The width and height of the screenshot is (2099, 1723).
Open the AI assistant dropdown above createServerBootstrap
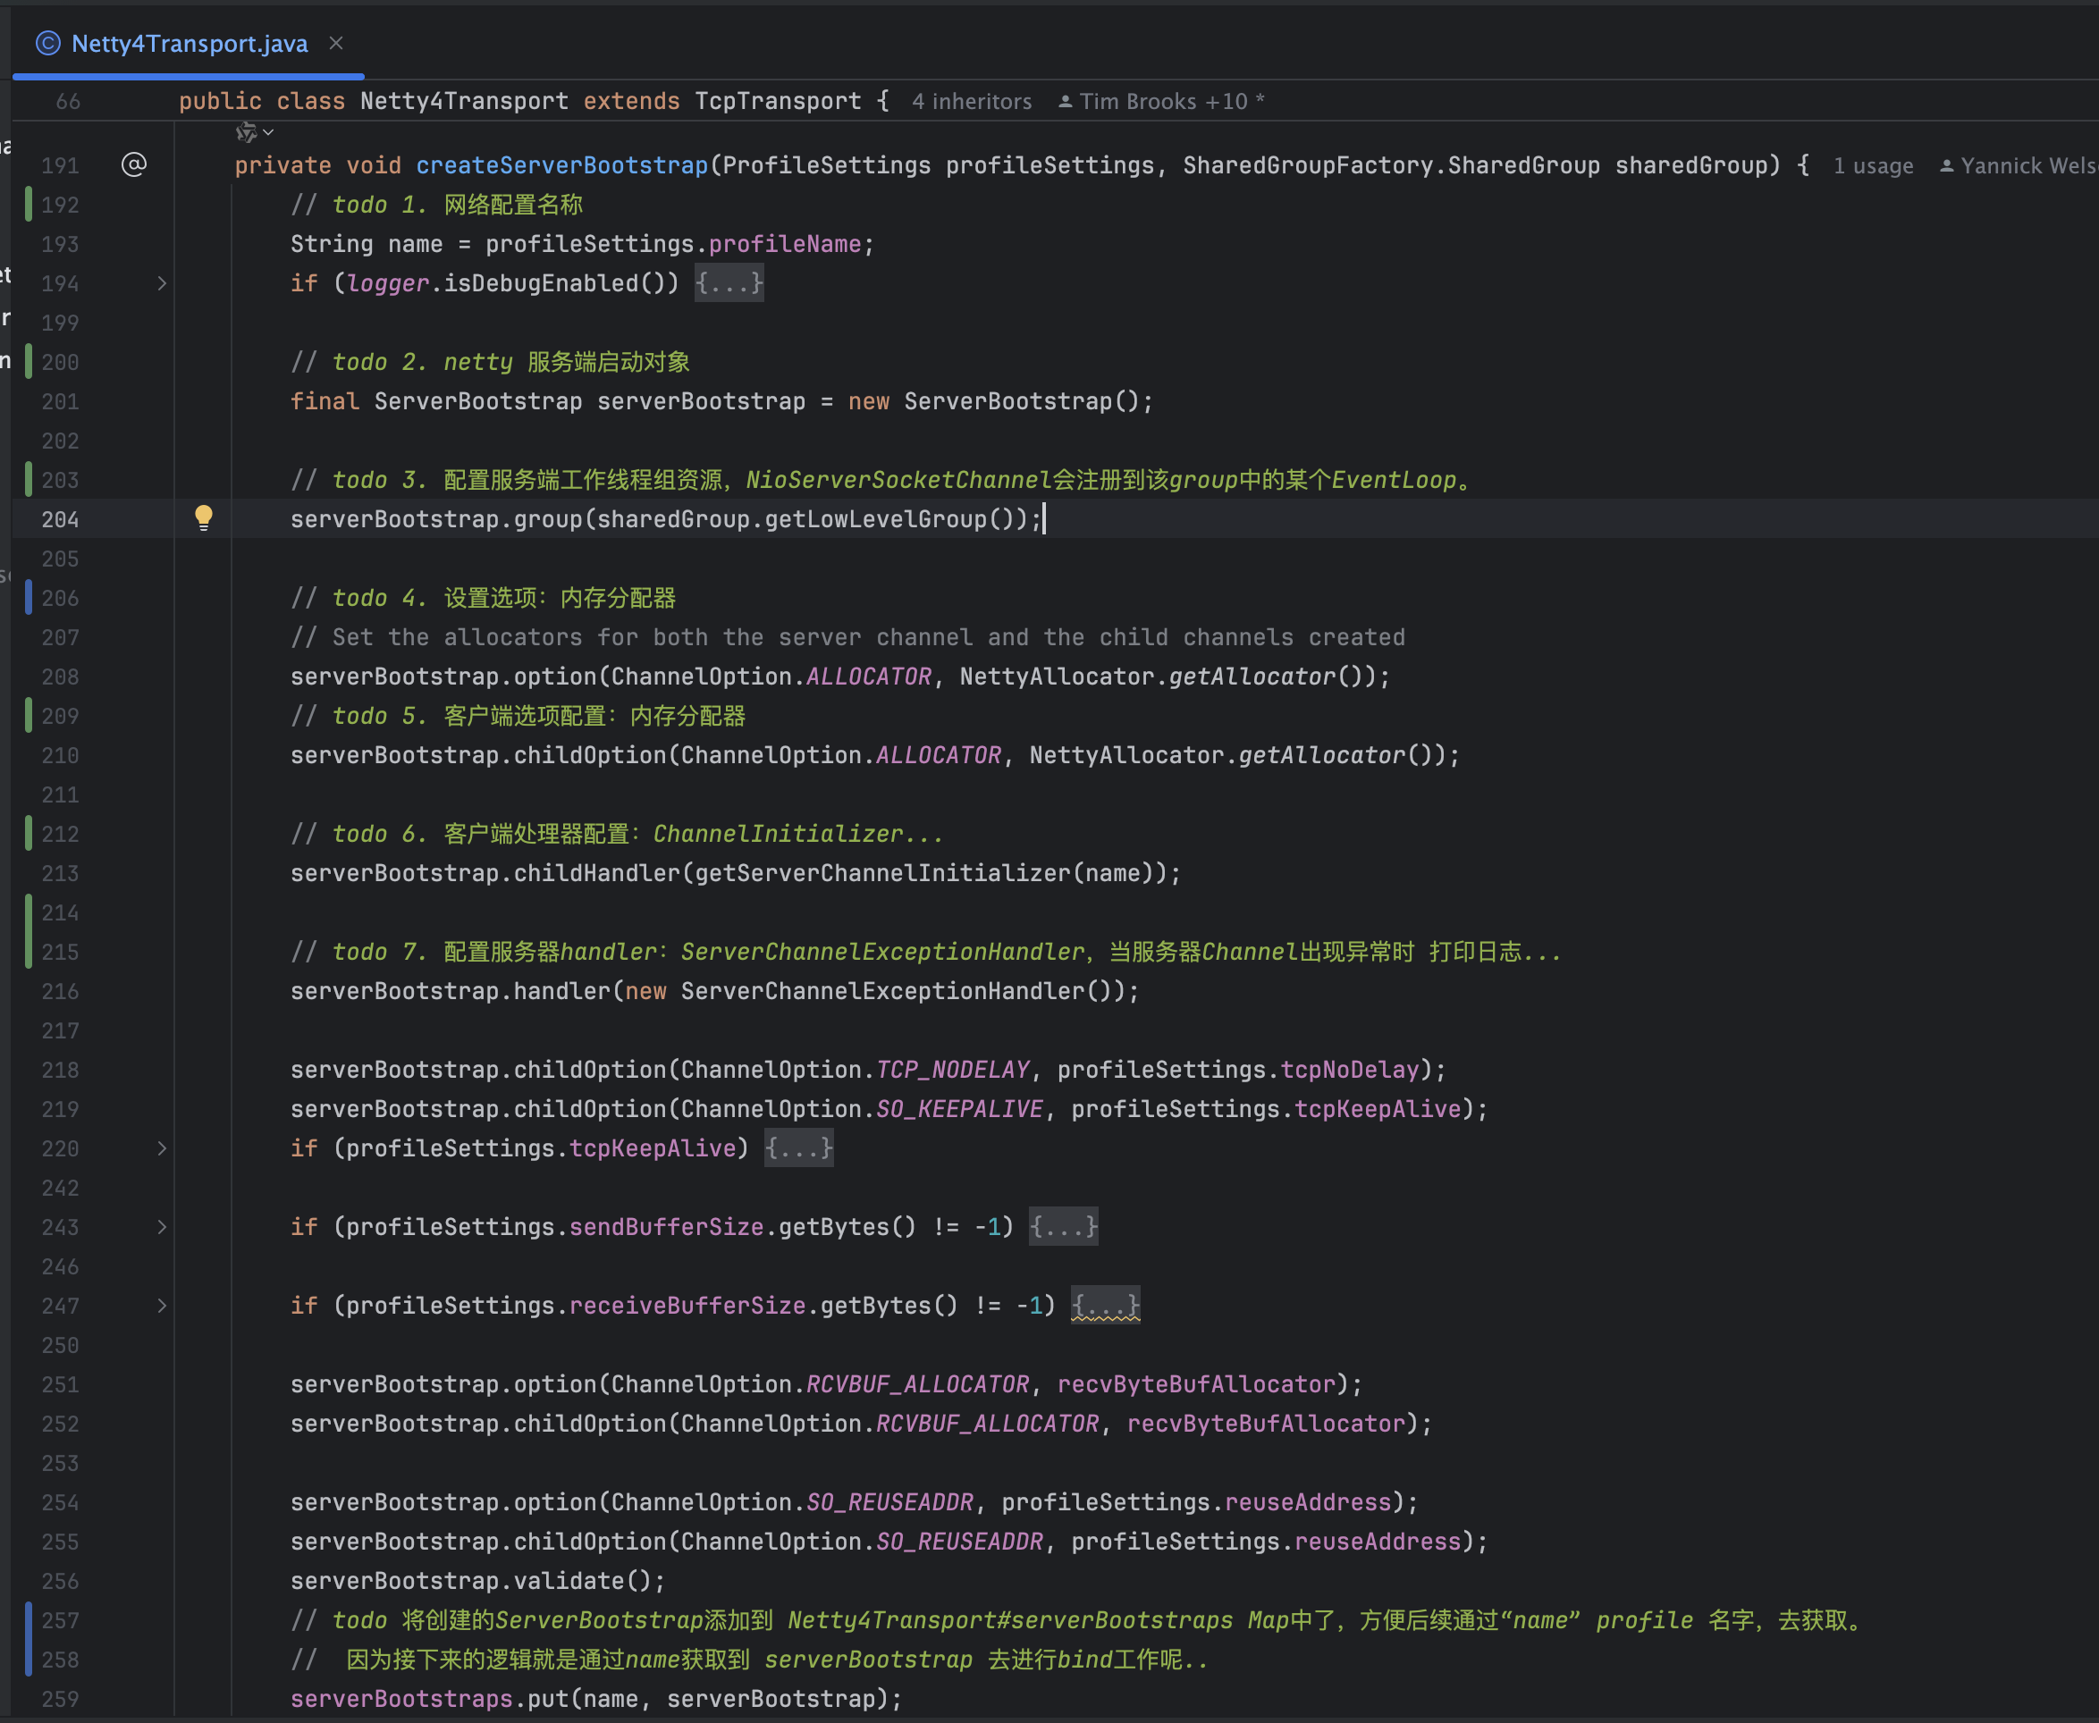pos(254,132)
